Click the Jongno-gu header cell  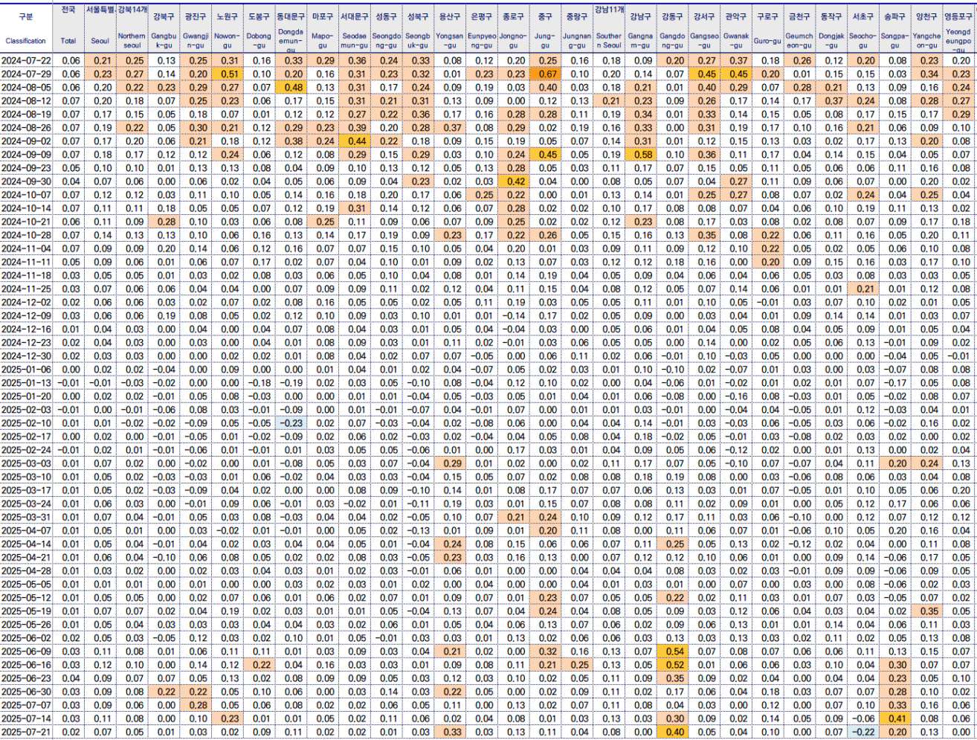(x=513, y=40)
